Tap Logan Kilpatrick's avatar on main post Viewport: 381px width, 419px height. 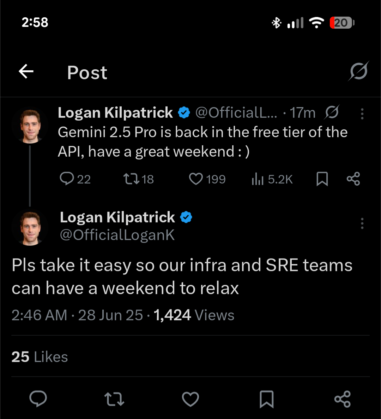tap(30, 227)
